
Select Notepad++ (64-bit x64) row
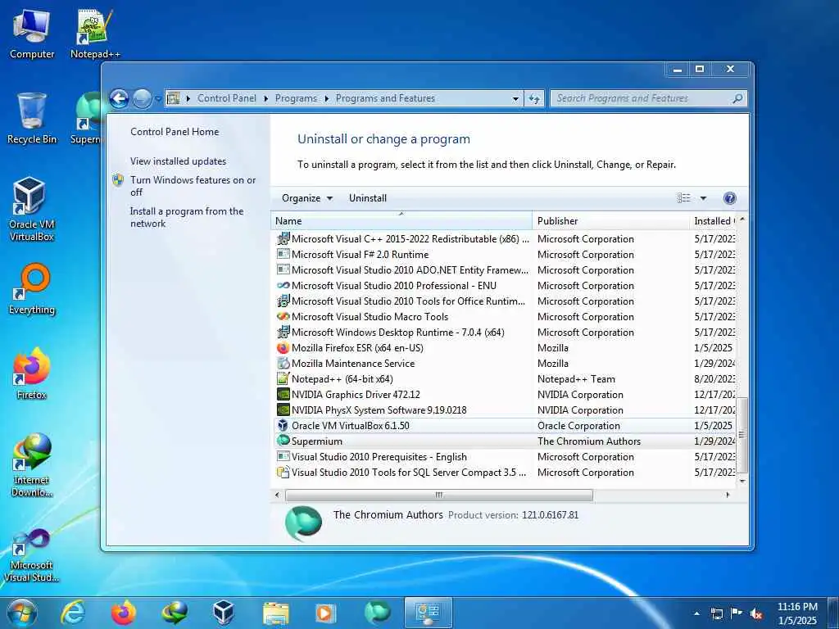point(505,379)
